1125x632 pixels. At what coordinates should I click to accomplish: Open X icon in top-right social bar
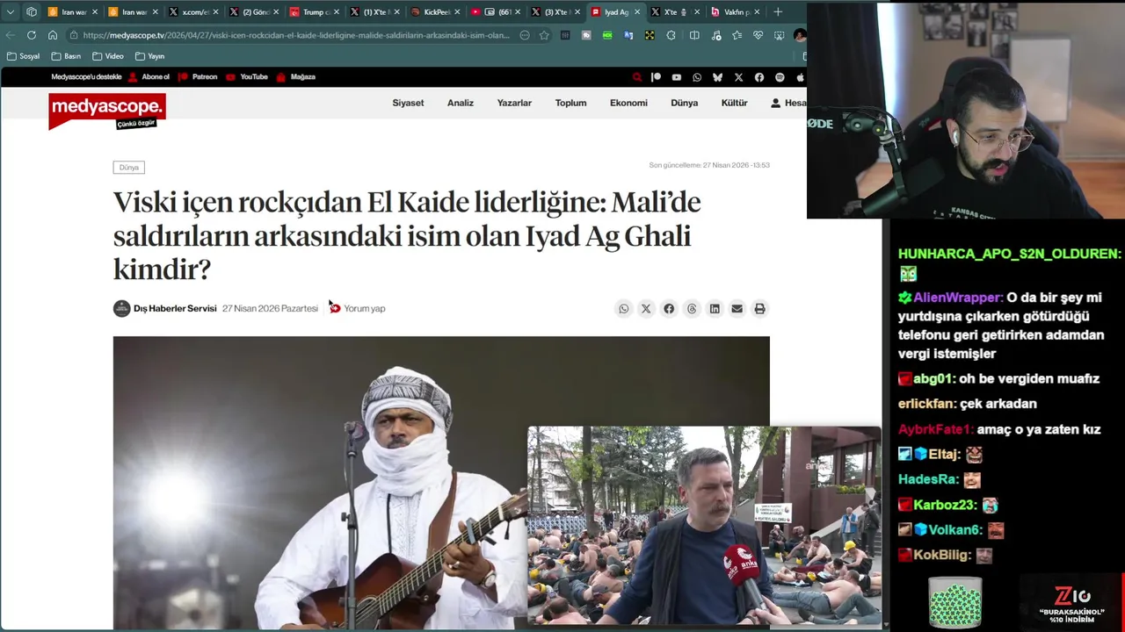[738, 77]
